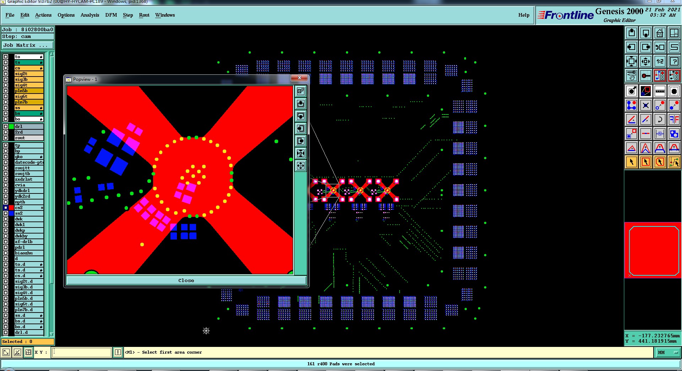Open the wrench and palette options icon
Image resolution: width=682 pixels, height=371 pixels.
tap(632, 75)
